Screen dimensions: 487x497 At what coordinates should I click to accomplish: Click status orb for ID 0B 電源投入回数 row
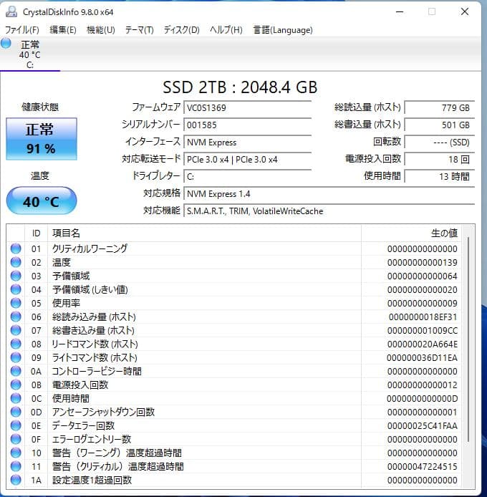[16, 385]
